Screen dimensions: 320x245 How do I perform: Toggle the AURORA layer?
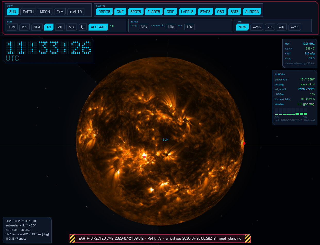pos(252,12)
